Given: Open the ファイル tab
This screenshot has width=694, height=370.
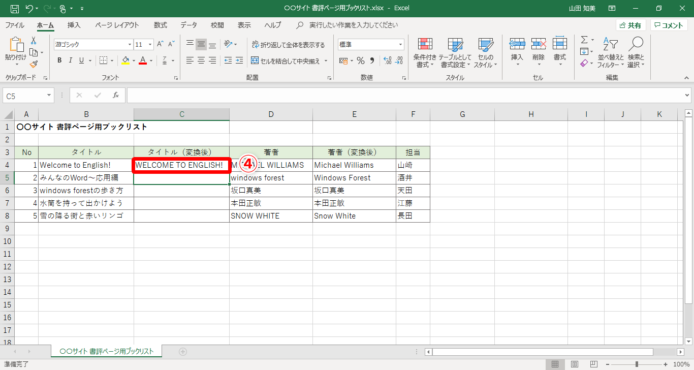Looking at the screenshot, I should tap(15, 25).
